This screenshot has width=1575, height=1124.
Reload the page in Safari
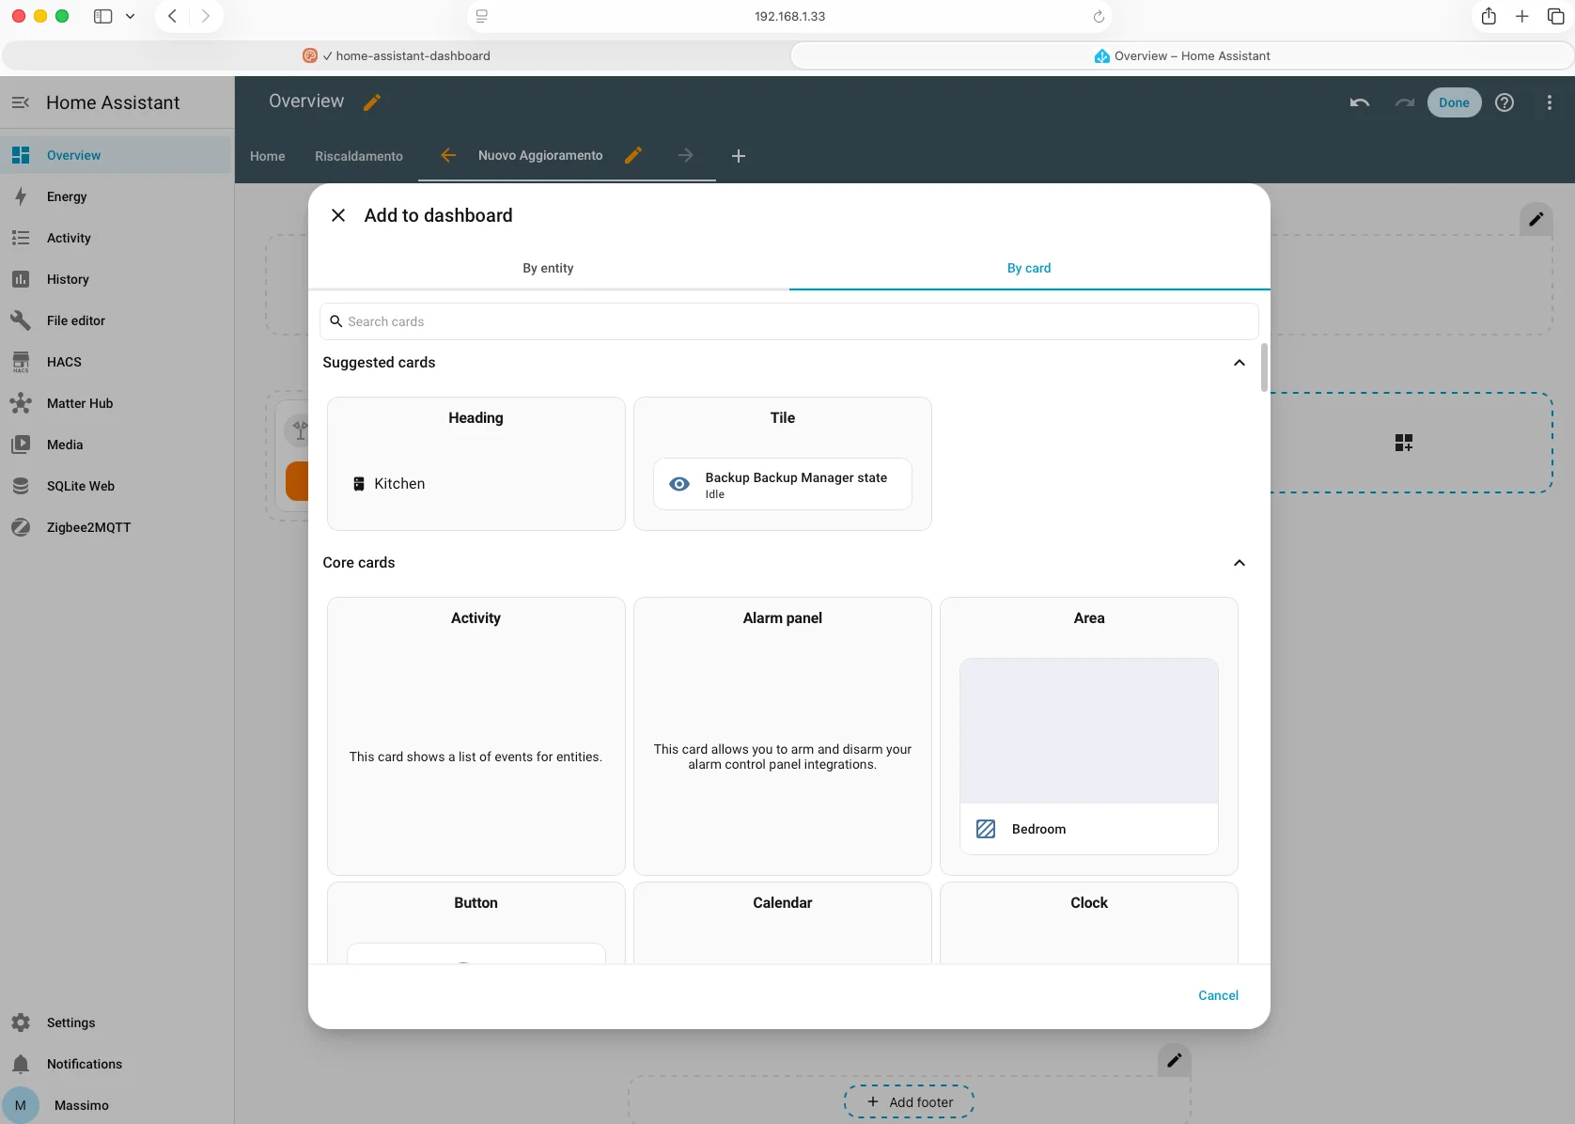(x=1099, y=16)
